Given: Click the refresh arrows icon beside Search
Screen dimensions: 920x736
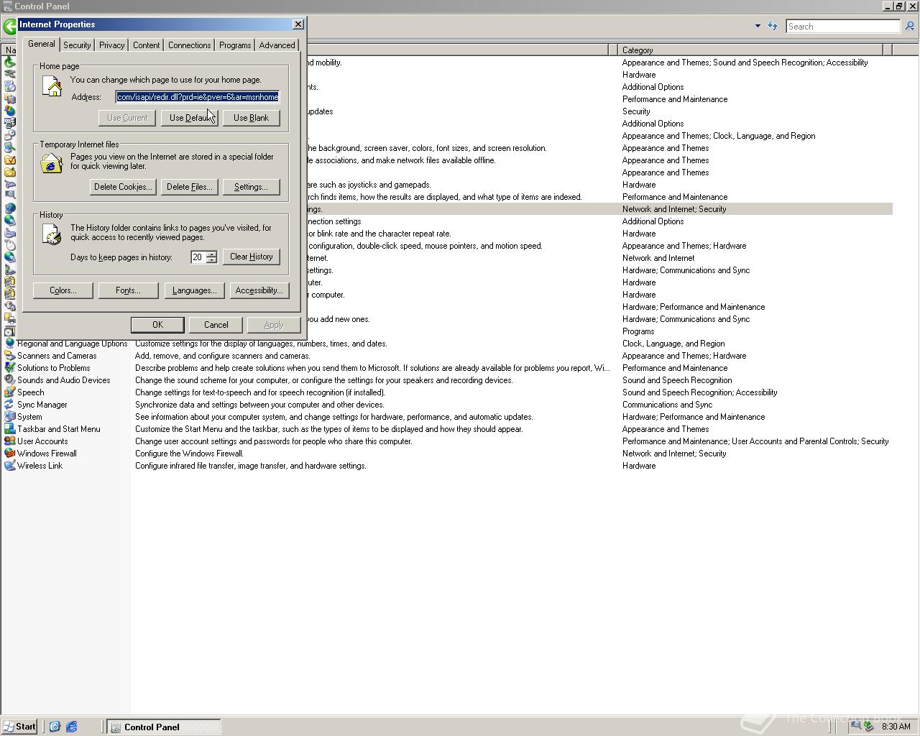Looking at the screenshot, I should tap(773, 26).
